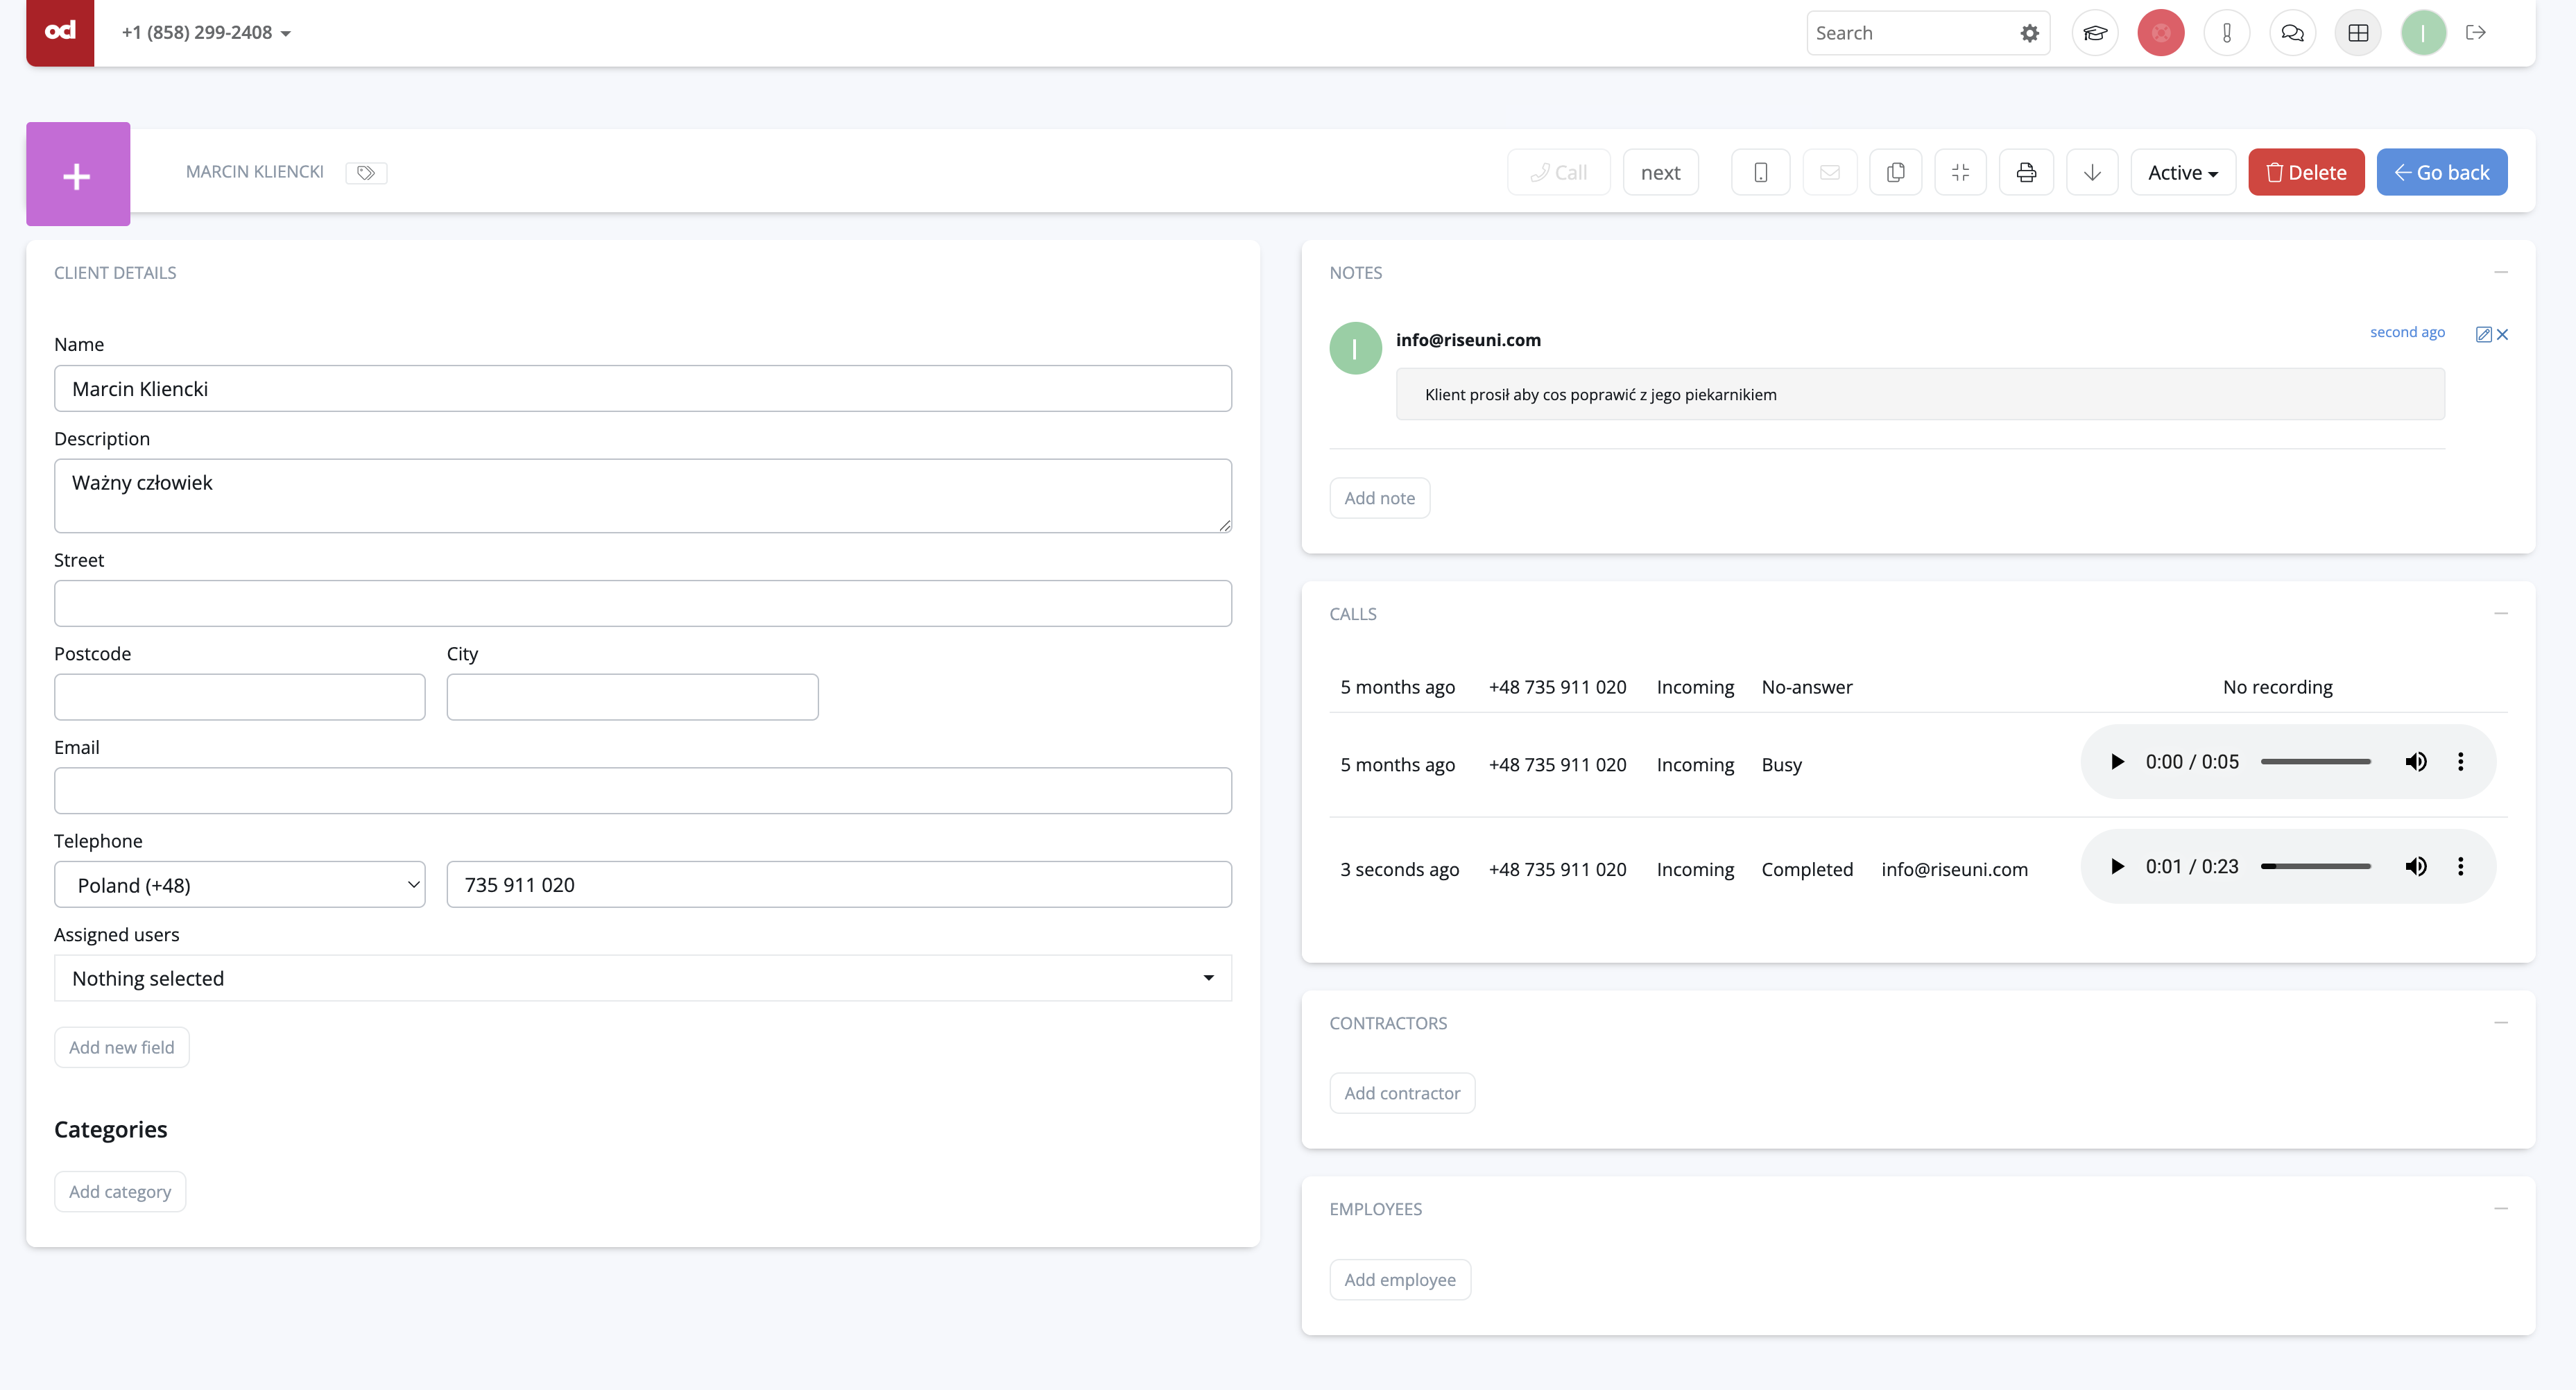Click the copy client icon
2576x1390 pixels.
coord(1895,172)
